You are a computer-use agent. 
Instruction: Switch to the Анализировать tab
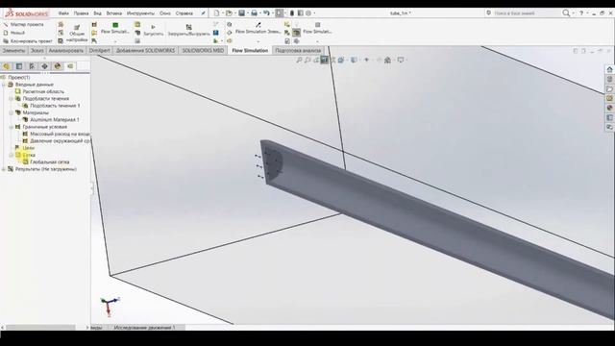(66, 51)
